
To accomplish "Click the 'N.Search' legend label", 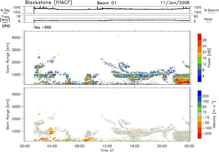I will point(211,10).
